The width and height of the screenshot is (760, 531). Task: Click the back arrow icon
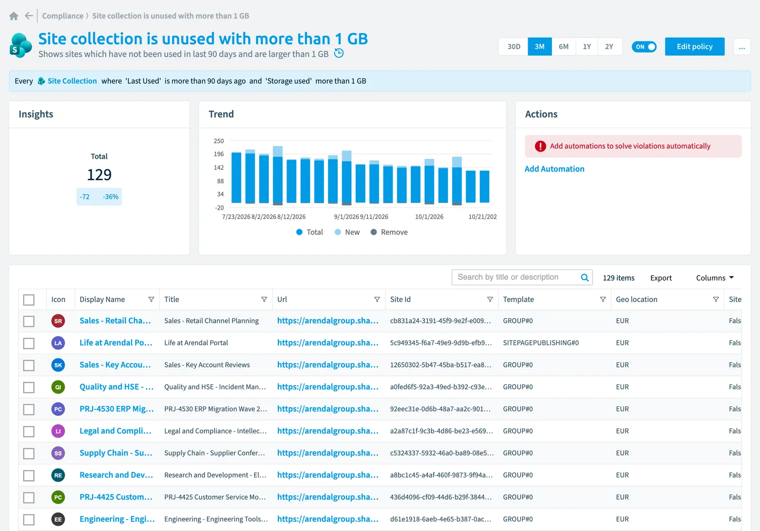(29, 16)
